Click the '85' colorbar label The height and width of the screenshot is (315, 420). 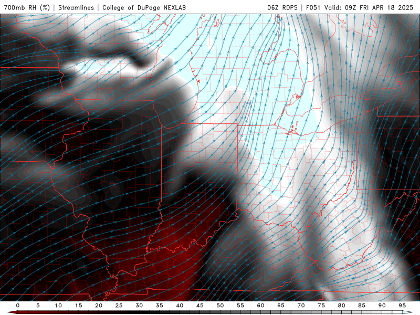(362, 306)
